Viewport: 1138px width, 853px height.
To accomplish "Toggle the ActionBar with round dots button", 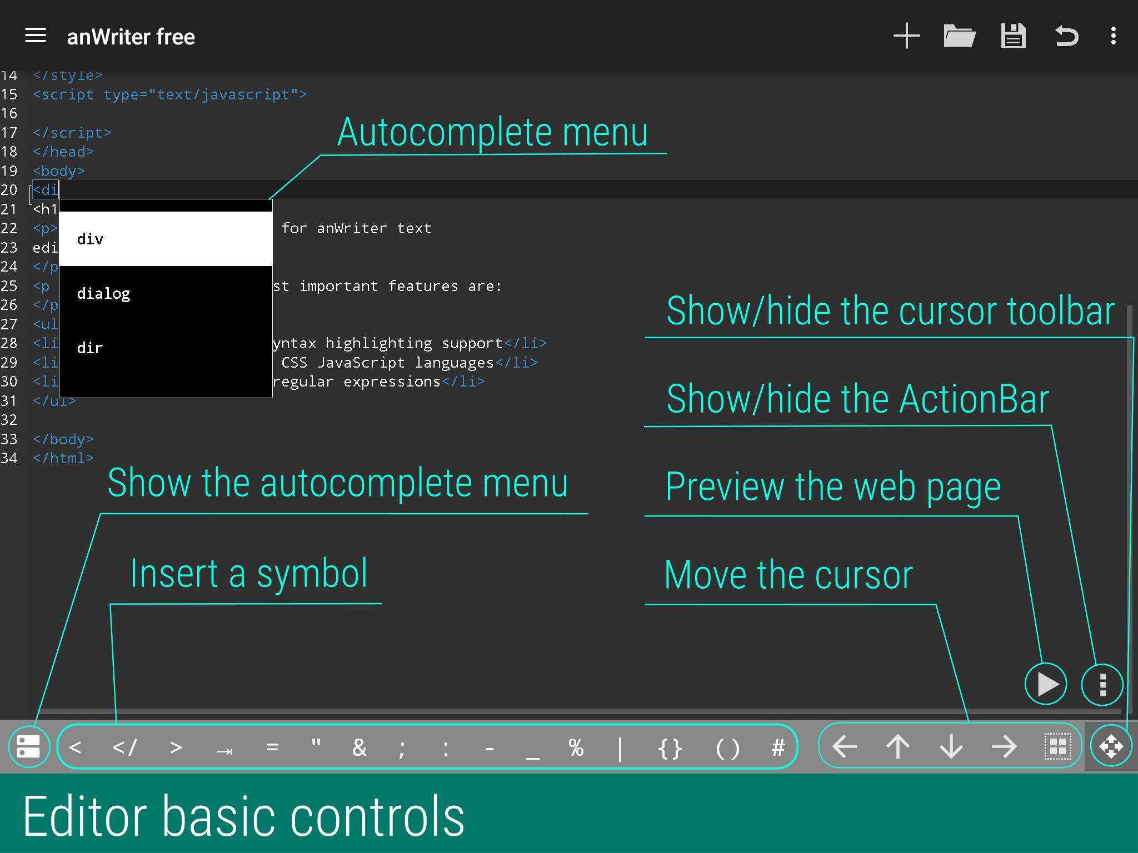I will (x=1102, y=684).
